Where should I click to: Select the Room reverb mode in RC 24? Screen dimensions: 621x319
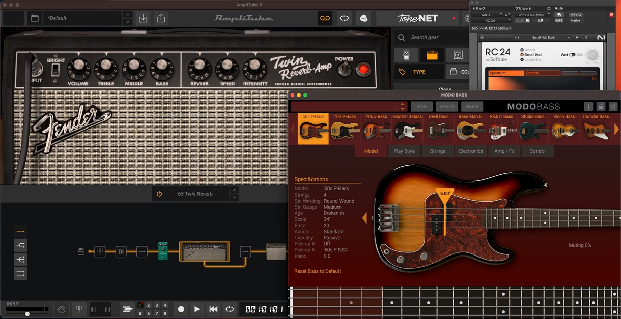pos(527,50)
